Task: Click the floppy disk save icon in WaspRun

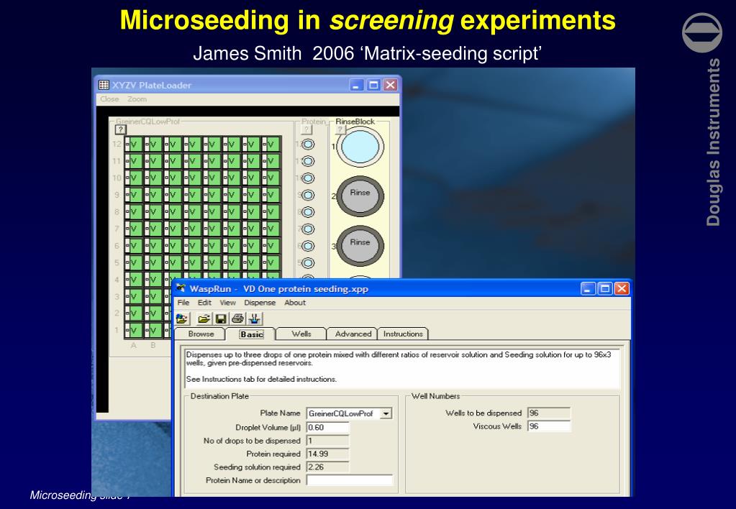Action: coord(221,319)
